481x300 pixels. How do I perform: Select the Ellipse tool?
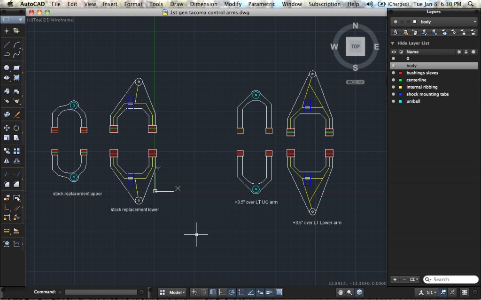(x=7, y=77)
